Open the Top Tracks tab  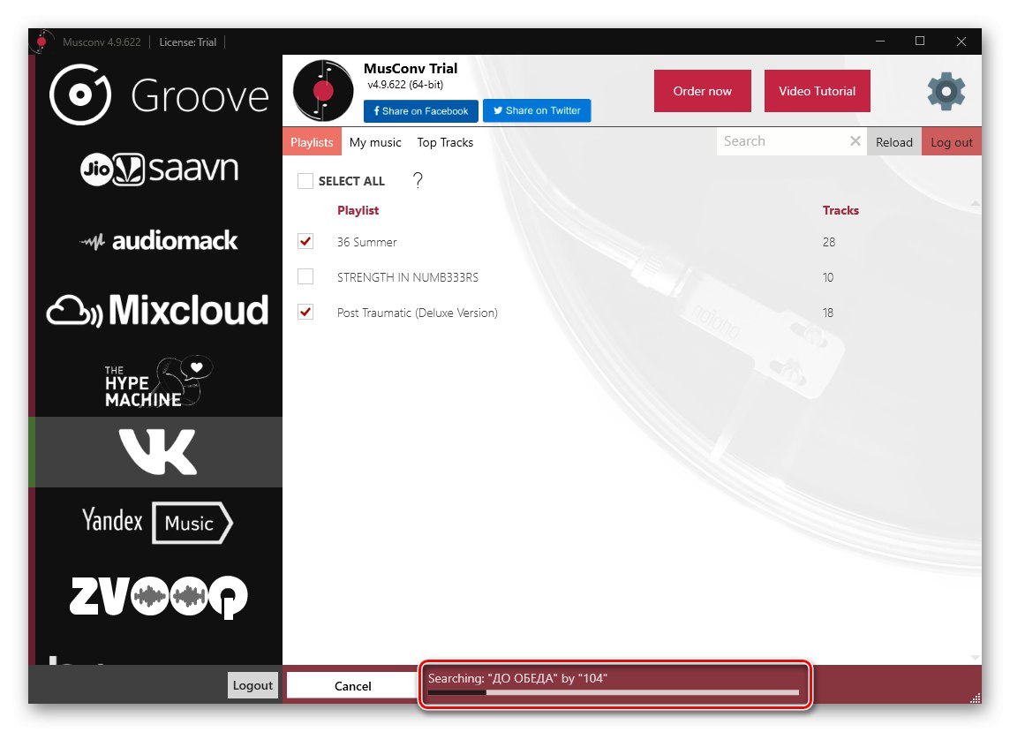point(445,142)
